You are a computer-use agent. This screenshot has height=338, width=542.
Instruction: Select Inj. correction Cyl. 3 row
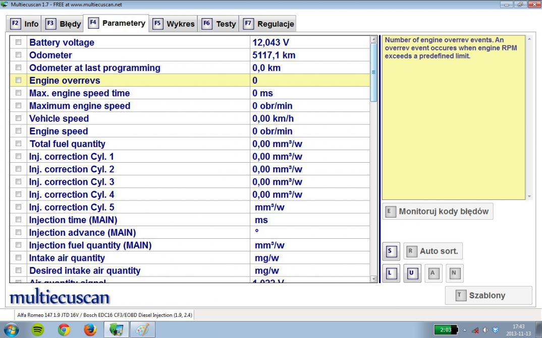189,182
